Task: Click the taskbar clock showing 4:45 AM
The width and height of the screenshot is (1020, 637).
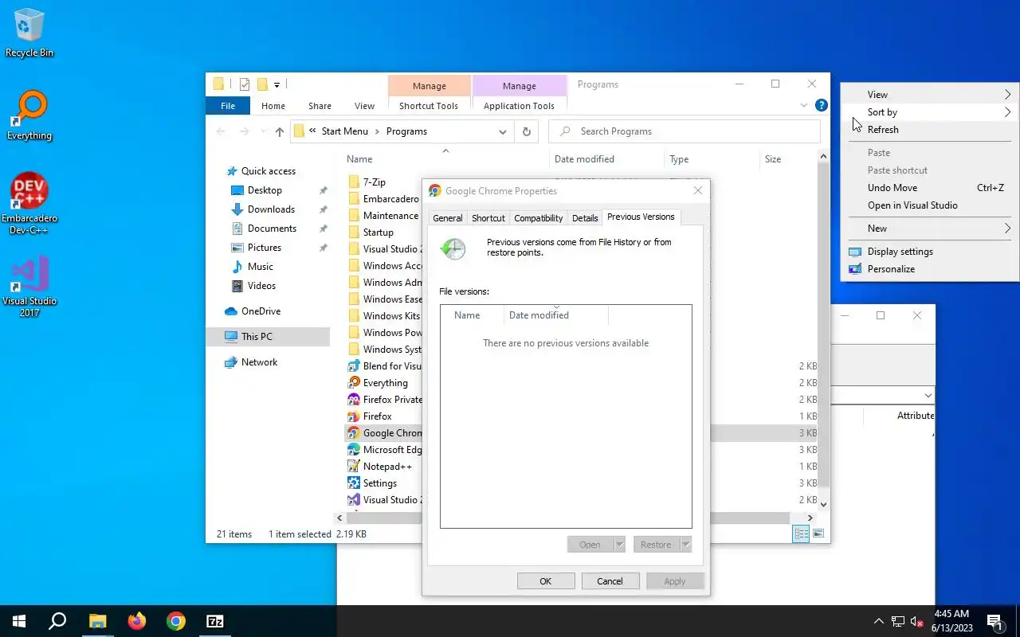Action: (x=951, y=621)
